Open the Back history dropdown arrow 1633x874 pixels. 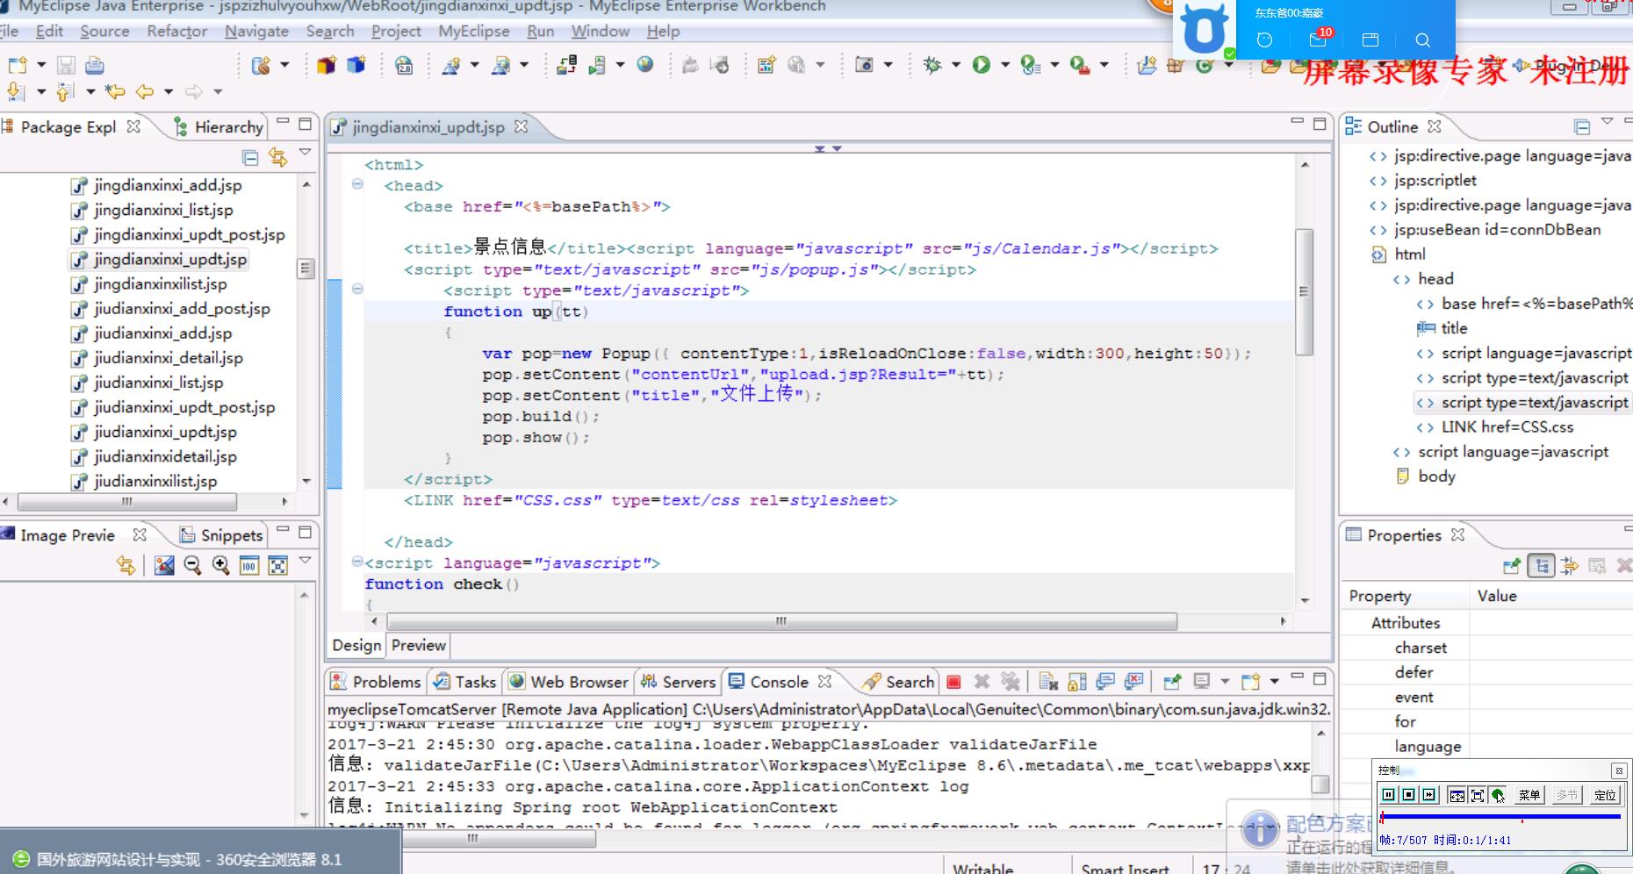pyautogui.click(x=168, y=91)
